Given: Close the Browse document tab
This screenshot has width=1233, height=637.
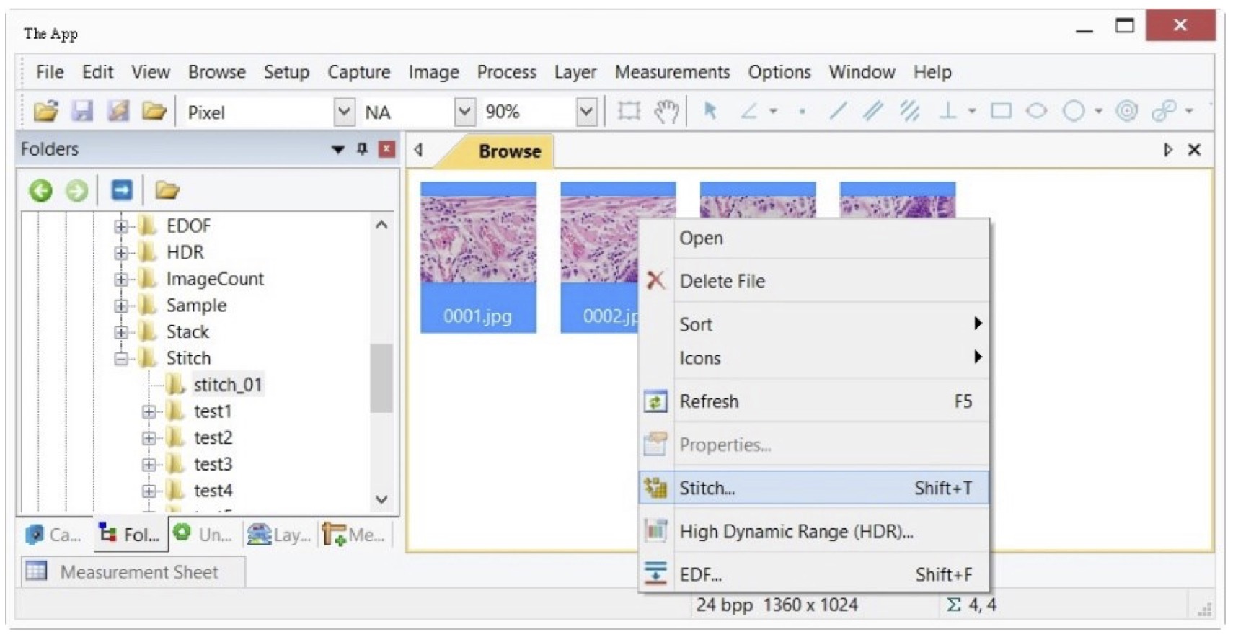Looking at the screenshot, I should tap(1194, 150).
